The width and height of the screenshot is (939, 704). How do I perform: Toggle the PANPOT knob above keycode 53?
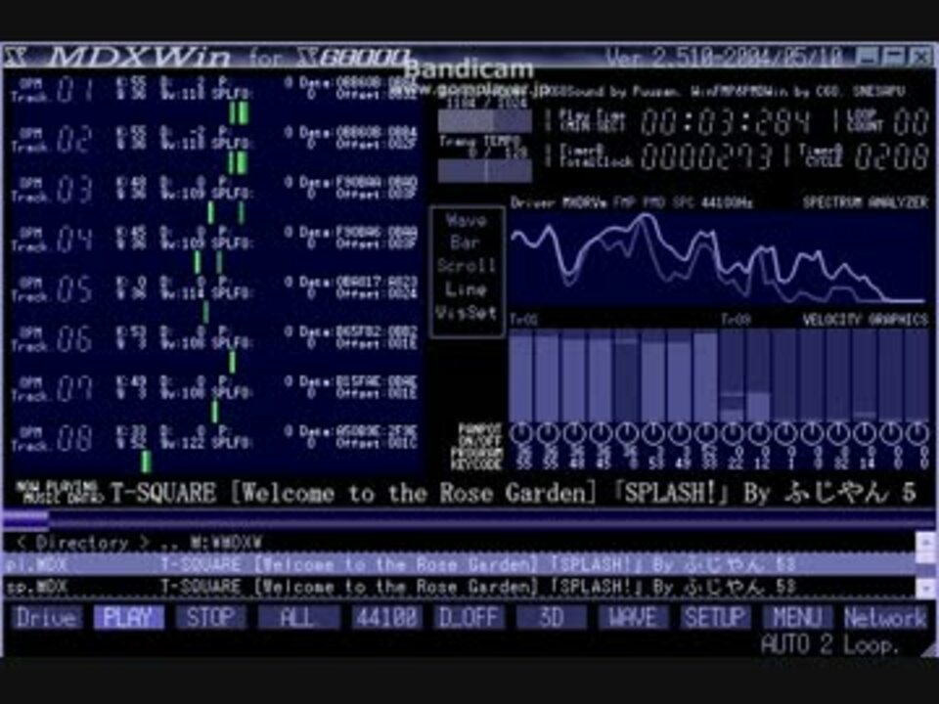point(653,433)
